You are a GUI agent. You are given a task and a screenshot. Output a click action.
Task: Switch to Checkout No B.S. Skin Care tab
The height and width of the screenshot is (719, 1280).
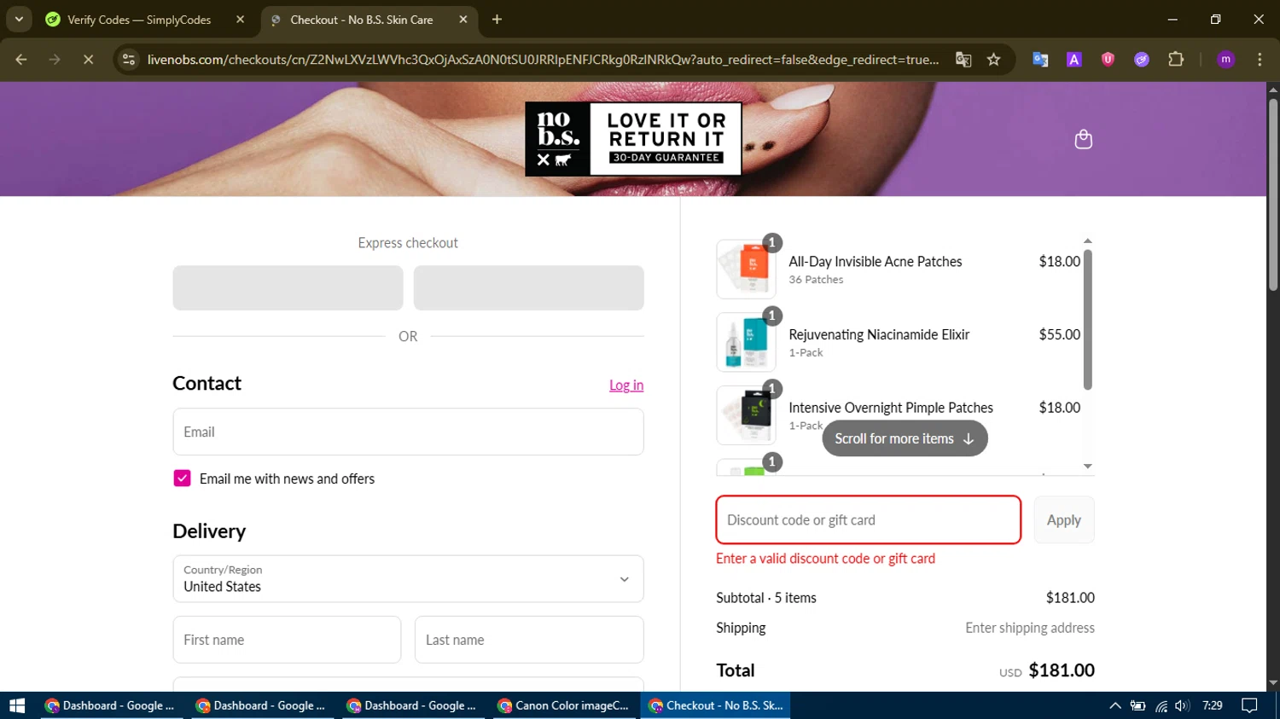(369, 20)
